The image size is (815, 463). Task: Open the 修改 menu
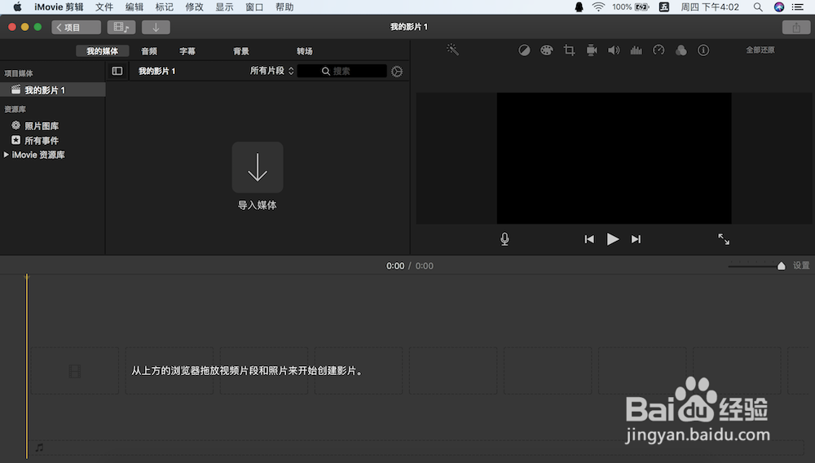pos(195,7)
